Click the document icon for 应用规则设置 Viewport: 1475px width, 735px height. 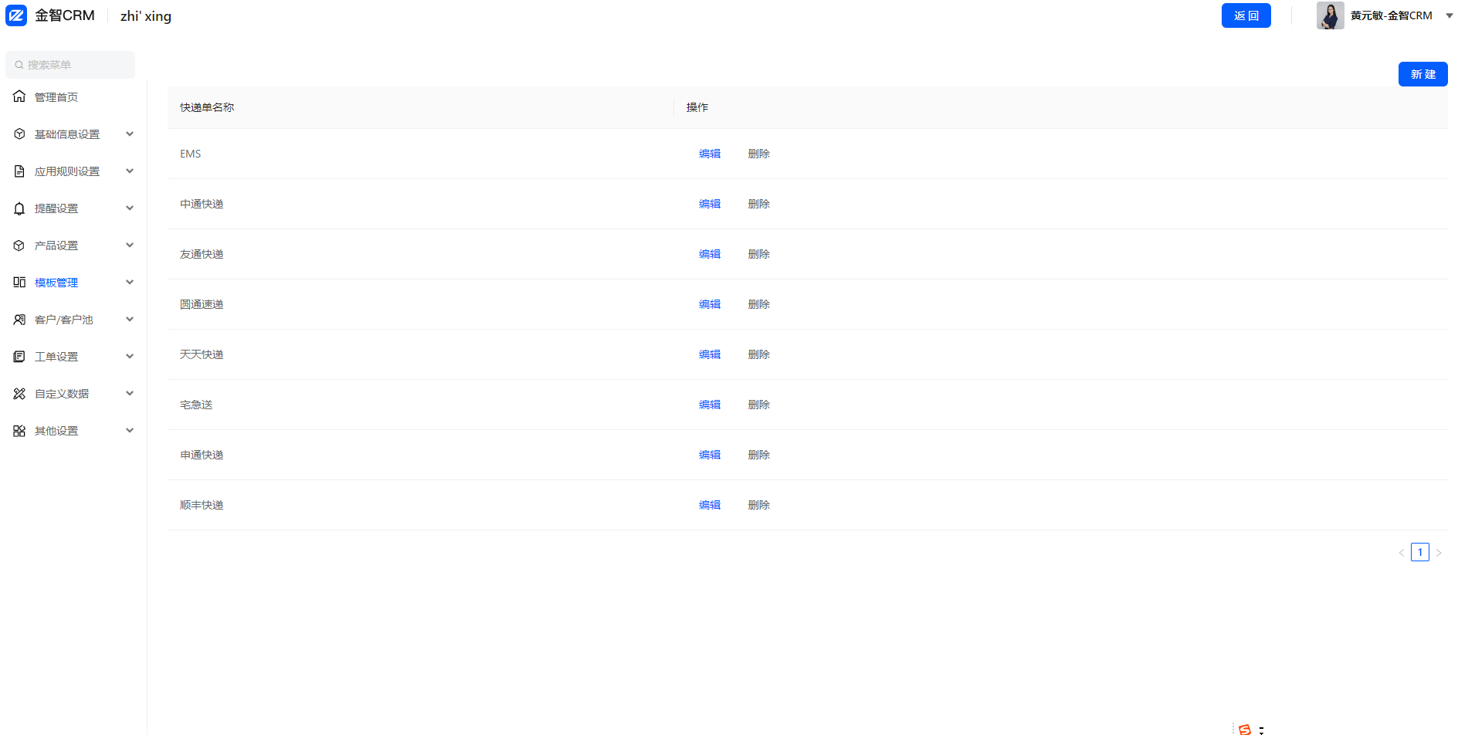pos(19,171)
